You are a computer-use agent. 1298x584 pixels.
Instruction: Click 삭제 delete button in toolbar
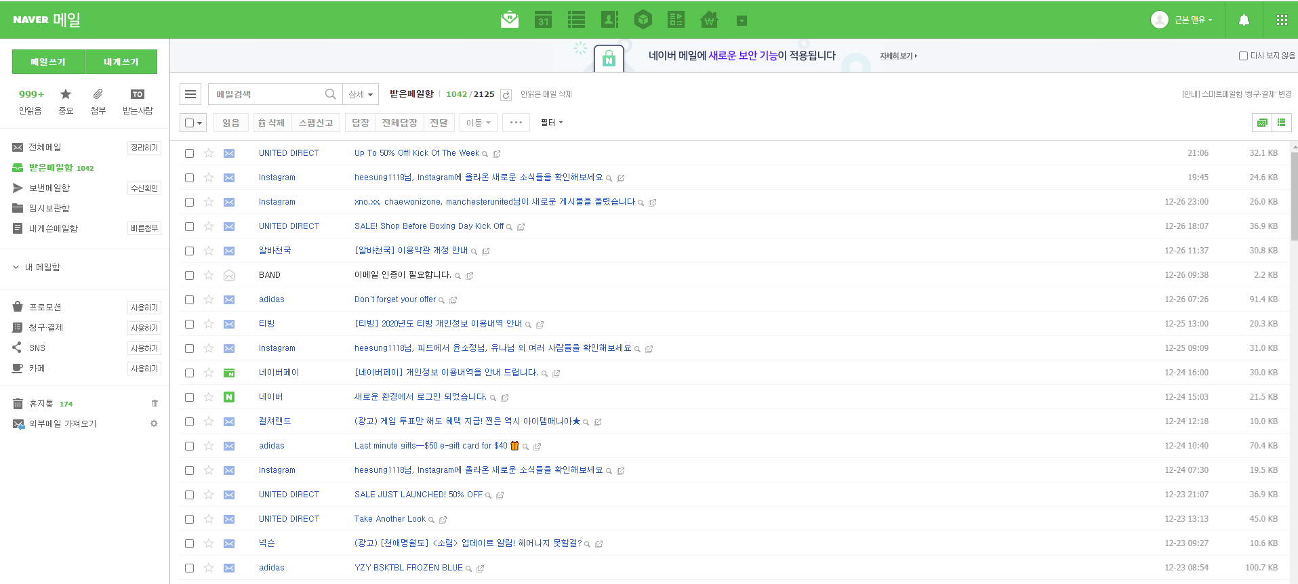point(272,123)
